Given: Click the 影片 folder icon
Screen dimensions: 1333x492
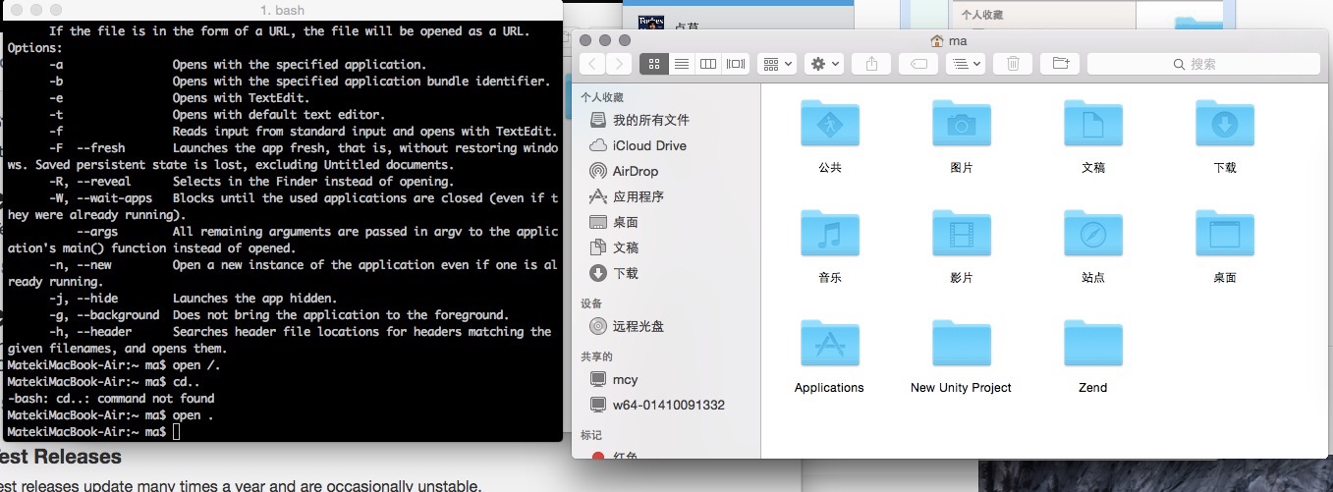Looking at the screenshot, I should click(962, 233).
